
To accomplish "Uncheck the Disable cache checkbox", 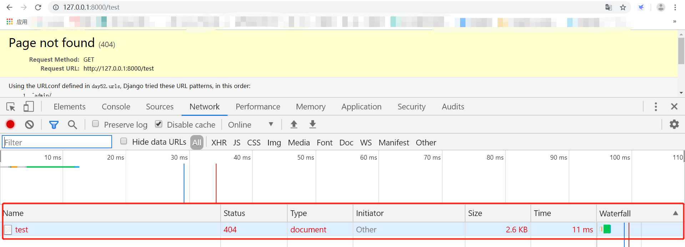I will click(x=158, y=124).
